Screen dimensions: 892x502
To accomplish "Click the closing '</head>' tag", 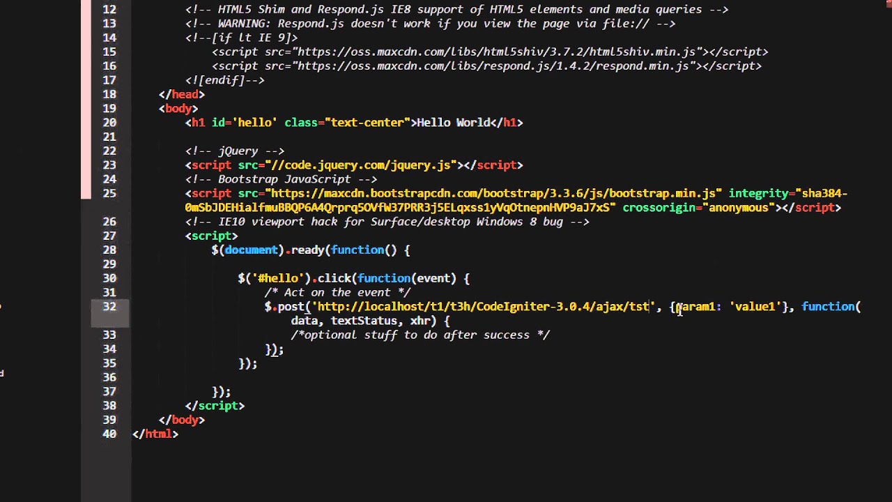I will (x=182, y=94).
